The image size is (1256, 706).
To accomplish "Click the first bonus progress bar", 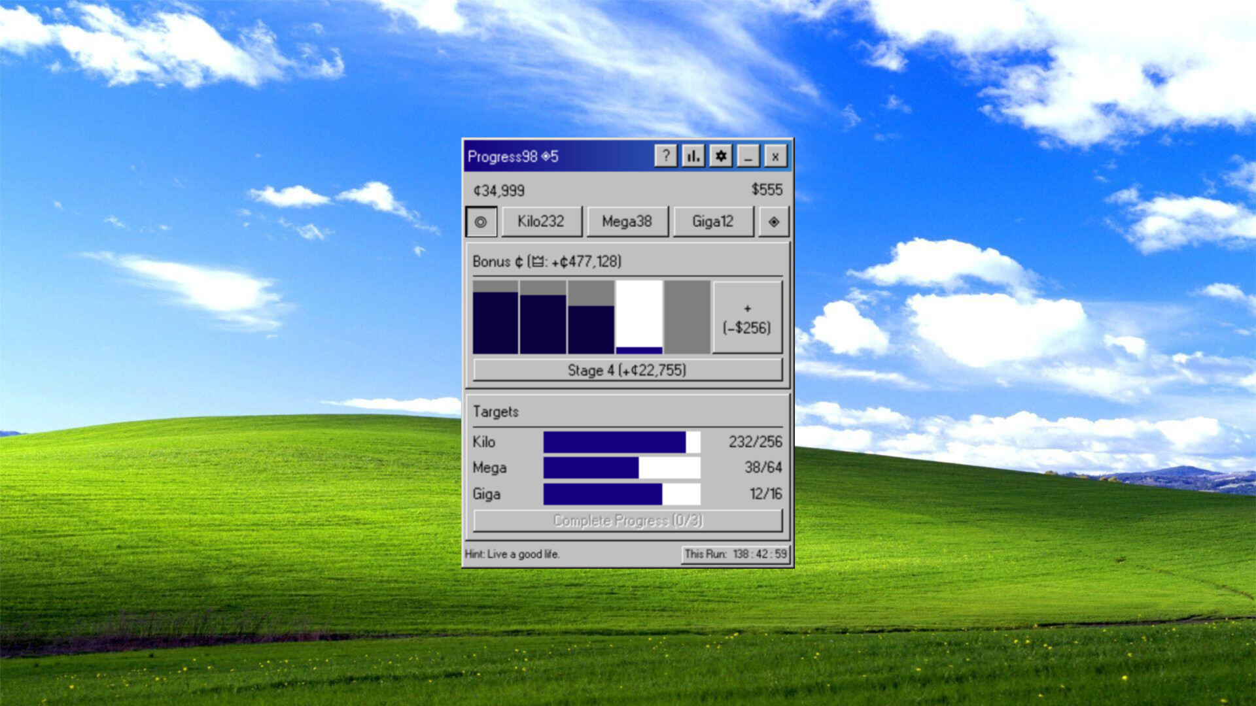I will pos(495,318).
